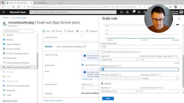The width and height of the screenshot is (184, 103).
Task: Select the Scale based on a metric radio
Action: click(x=83, y=65)
